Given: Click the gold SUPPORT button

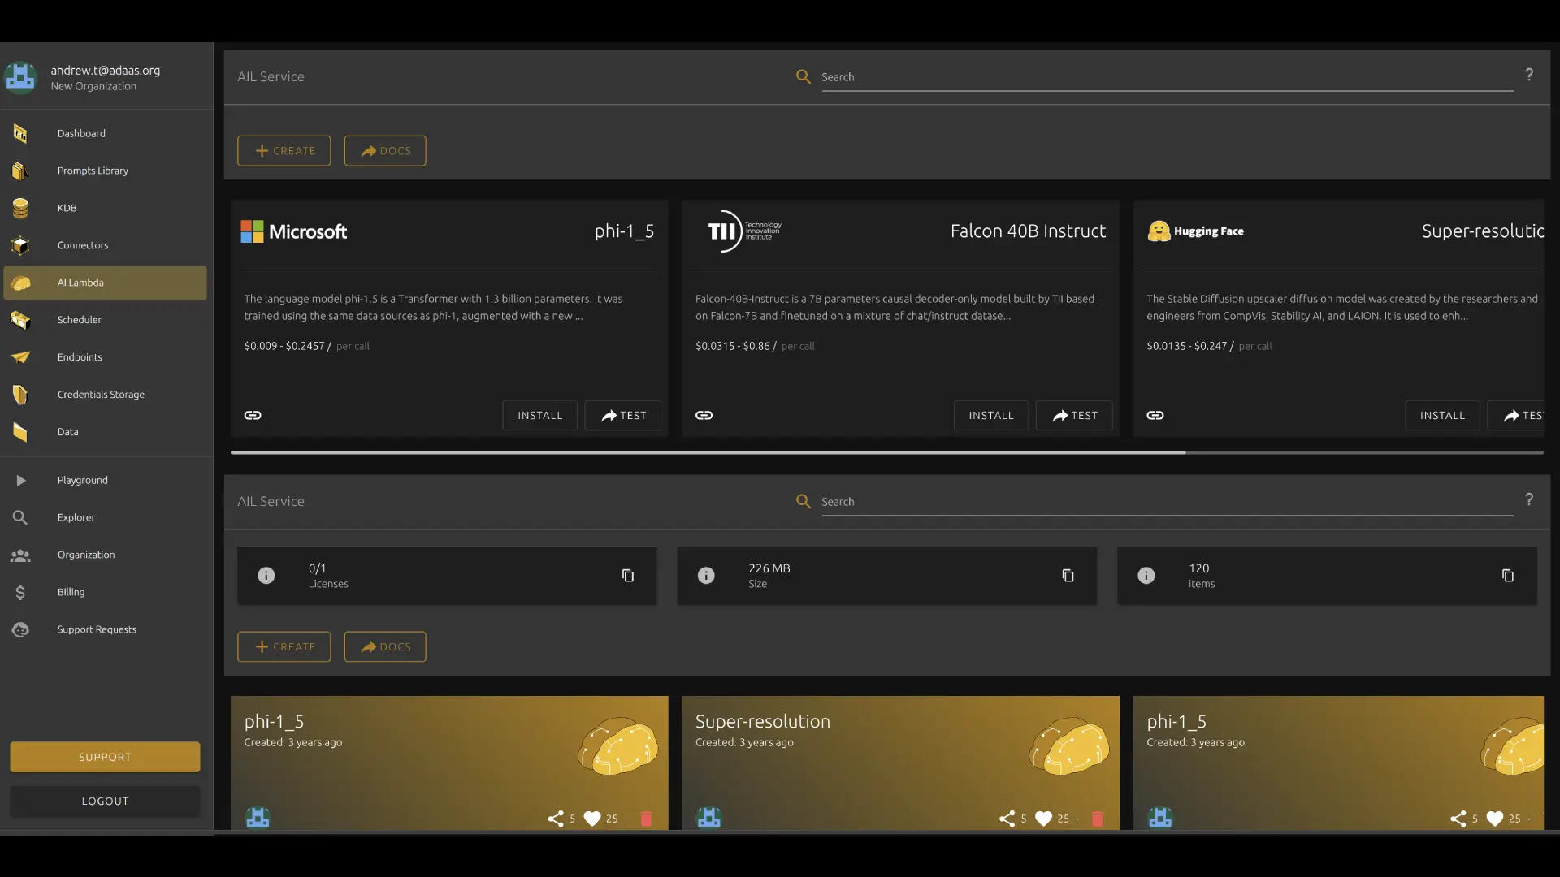Looking at the screenshot, I should point(105,757).
